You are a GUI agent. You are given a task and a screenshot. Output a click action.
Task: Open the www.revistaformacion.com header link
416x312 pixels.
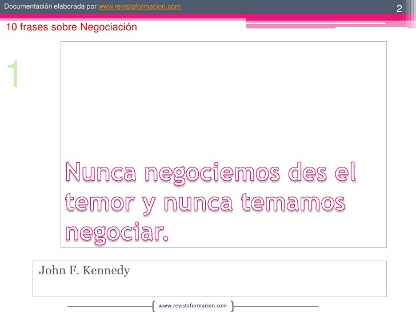(139, 6)
